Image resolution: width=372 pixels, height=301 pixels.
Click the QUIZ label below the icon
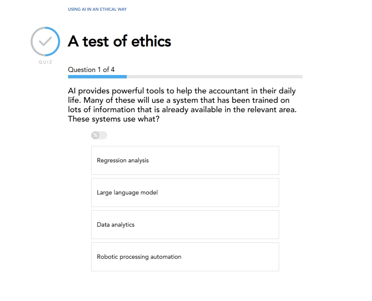[x=45, y=62]
